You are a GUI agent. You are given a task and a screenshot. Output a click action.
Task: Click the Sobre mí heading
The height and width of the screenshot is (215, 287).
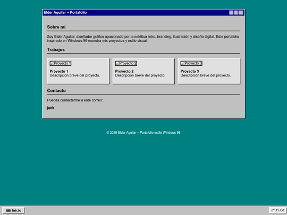tap(56, 27)
